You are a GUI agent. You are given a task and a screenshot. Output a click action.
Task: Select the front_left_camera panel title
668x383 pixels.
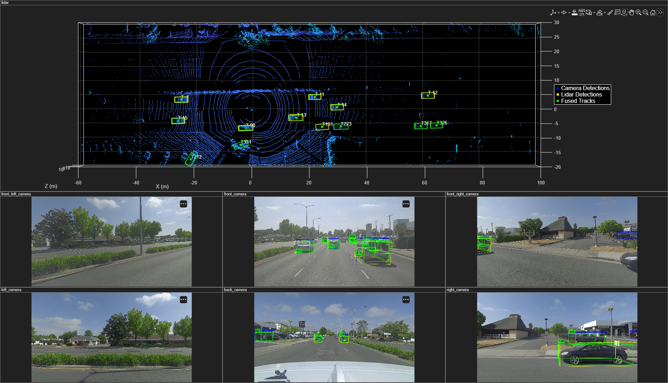[x=16, y=194]
